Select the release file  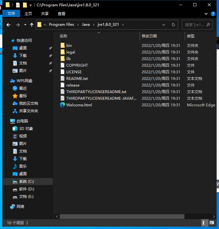73,85
